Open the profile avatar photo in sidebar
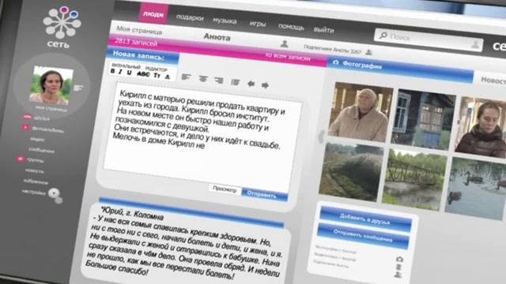Image resolution: width=506 pixels, height=284 pixels. coord(51,85)
